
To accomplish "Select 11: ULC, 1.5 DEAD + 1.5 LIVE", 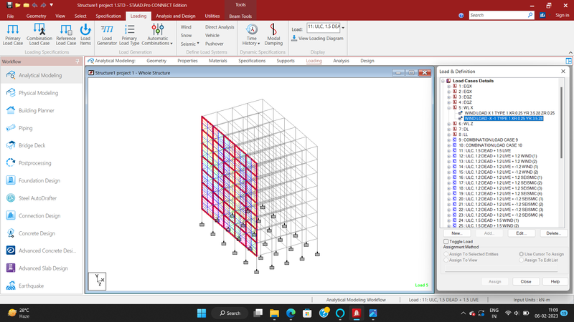I will point(485,150).
